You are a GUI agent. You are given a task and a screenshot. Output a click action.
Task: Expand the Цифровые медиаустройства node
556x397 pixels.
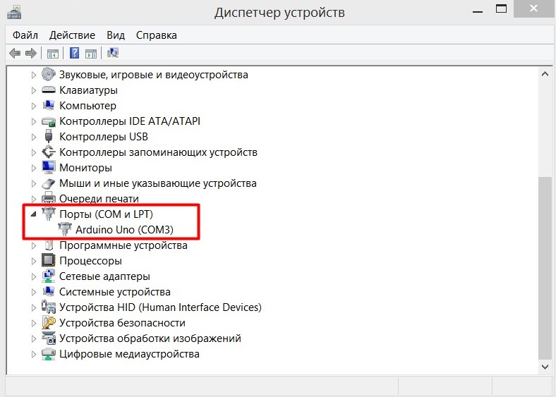click(x=34, y=354)
